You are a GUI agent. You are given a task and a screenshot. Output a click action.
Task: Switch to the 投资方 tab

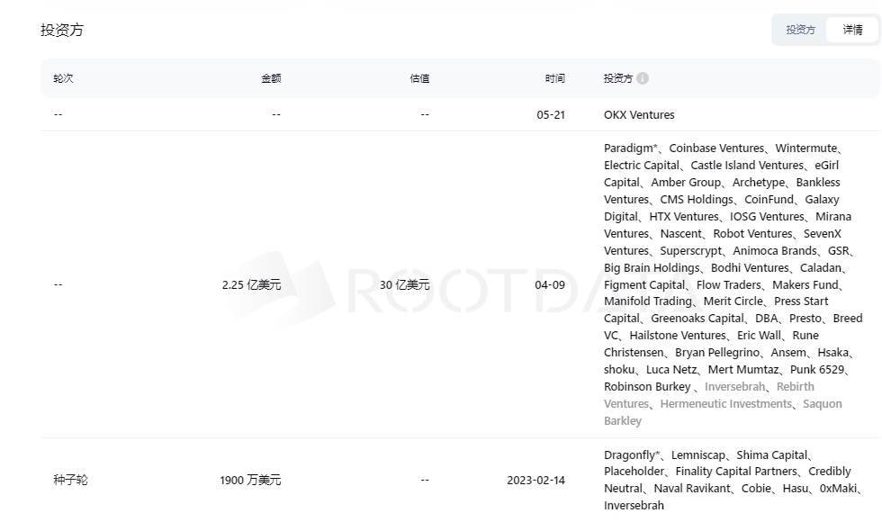click(x=800, y=30)
